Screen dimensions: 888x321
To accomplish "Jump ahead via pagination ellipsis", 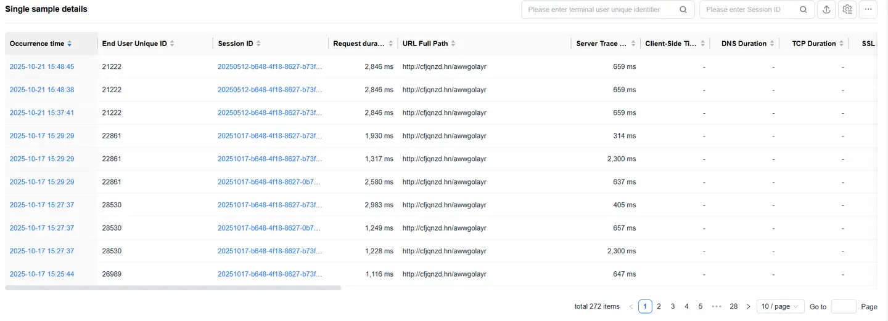I will coord(716,306).
